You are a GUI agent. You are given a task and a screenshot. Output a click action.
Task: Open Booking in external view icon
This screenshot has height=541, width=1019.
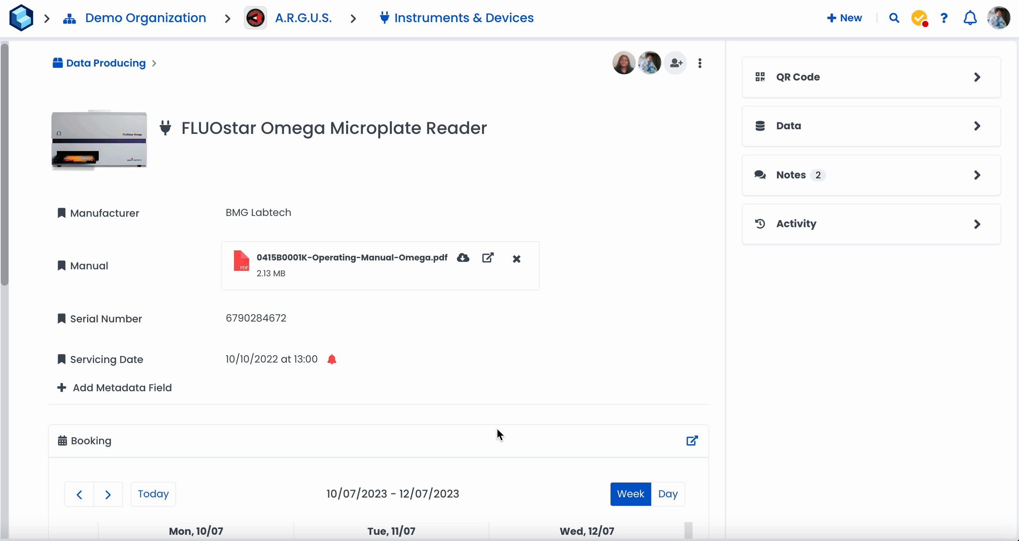tap(692, 440)
